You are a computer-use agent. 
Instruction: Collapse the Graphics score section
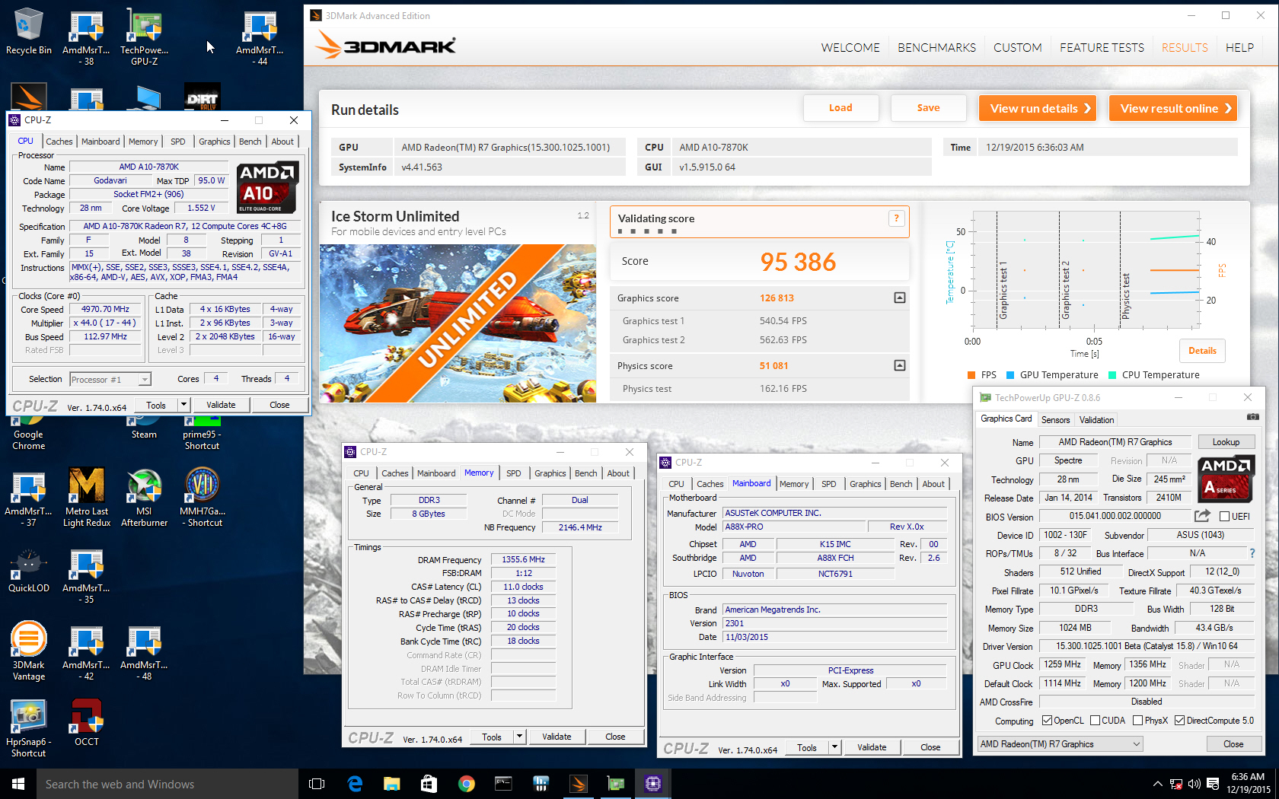coord(899,298)
